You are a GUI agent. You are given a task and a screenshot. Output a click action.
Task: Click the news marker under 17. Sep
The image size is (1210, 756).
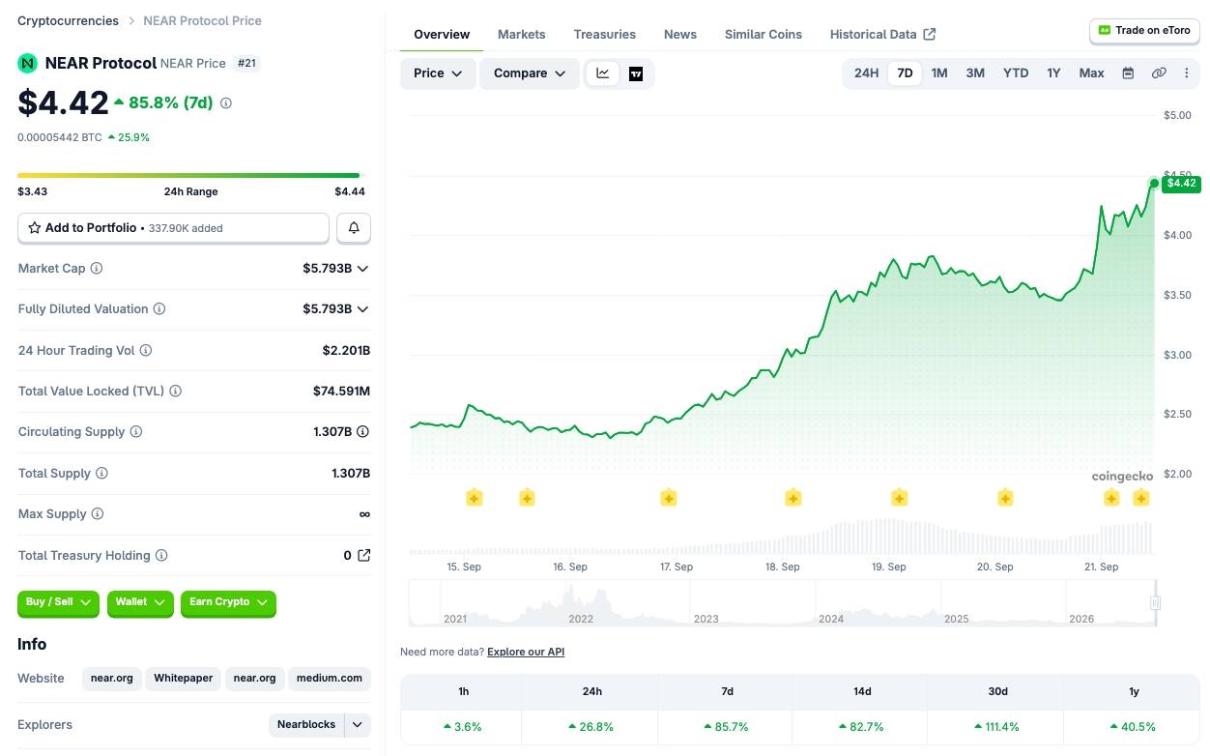coord(669,498)
